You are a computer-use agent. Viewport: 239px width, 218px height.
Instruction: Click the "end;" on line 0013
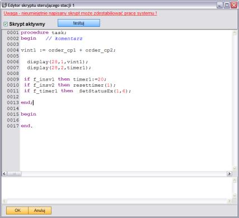click(x=27, y=102)
